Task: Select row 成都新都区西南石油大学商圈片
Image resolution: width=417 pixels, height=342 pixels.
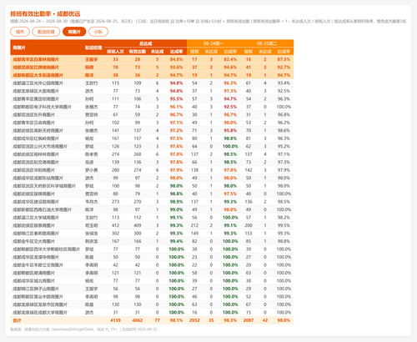Action: [x=152, y=209]
